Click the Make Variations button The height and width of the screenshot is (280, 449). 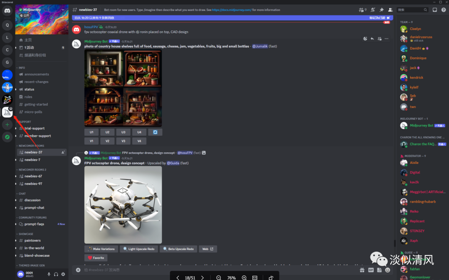[101, 249]
